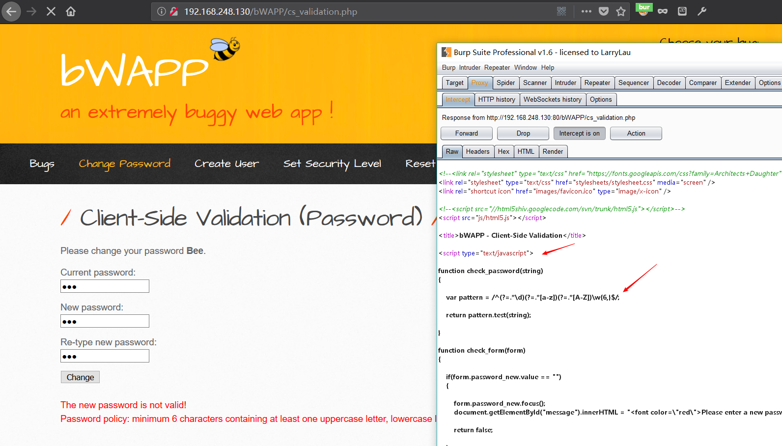Show the QR code icon in address bar

click(561, 11)
